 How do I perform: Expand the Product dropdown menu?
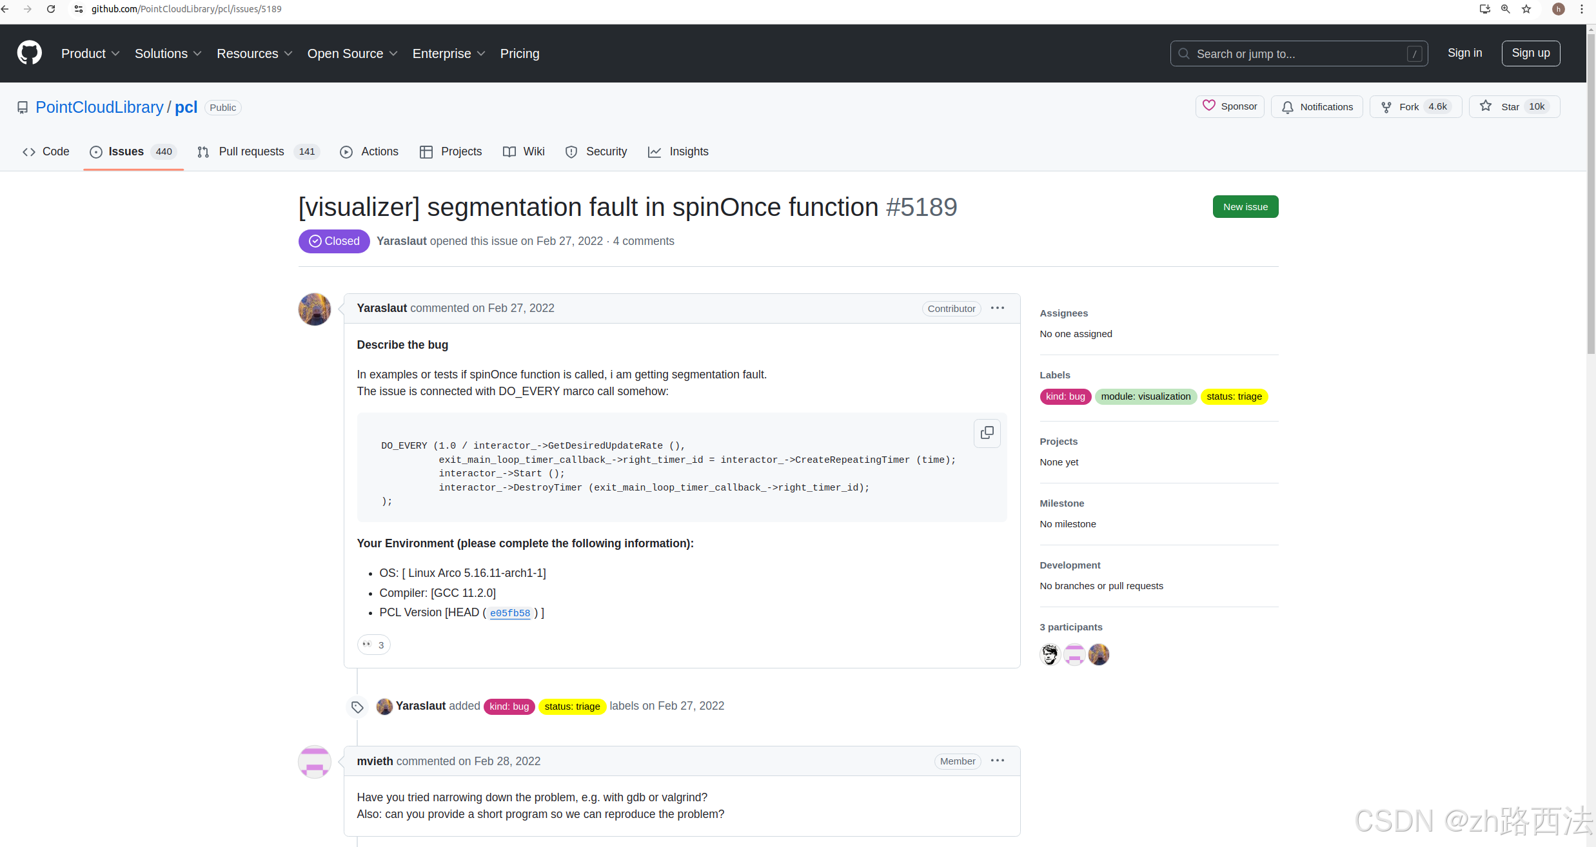90,54
